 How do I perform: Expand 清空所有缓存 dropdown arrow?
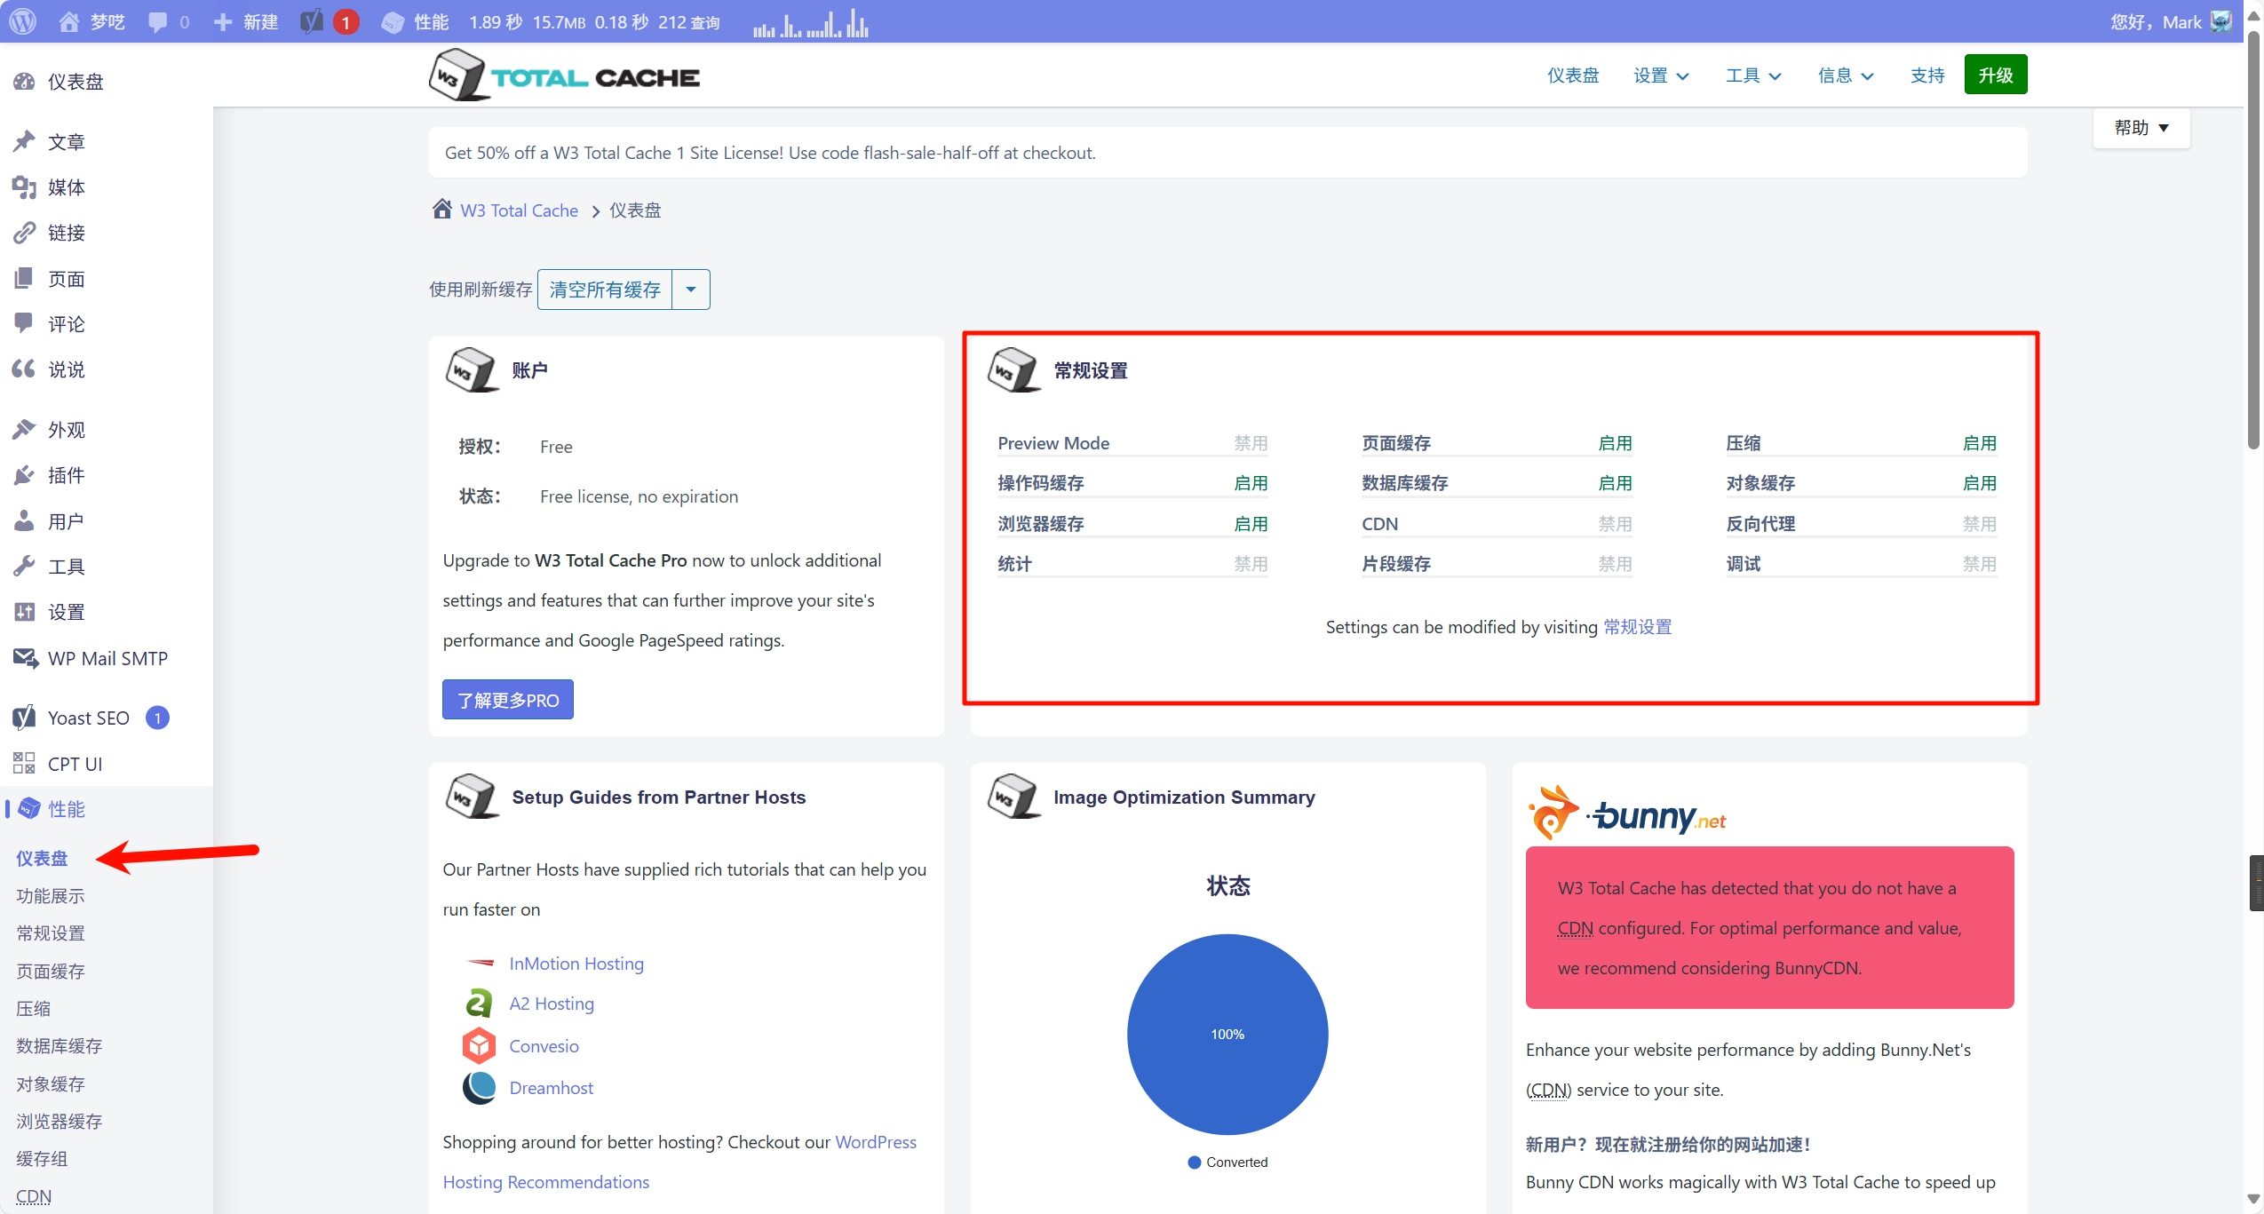pyautogui.click(x=691, y=290)
